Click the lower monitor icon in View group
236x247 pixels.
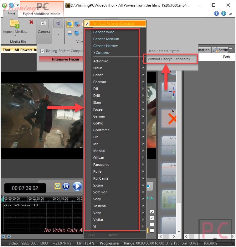[77, 33]
